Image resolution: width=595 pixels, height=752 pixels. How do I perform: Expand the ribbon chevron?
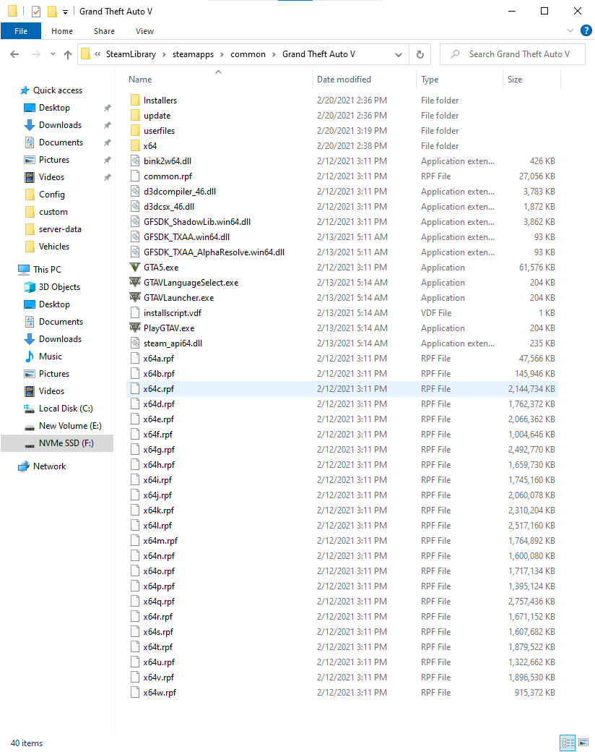tap(570, 30)
